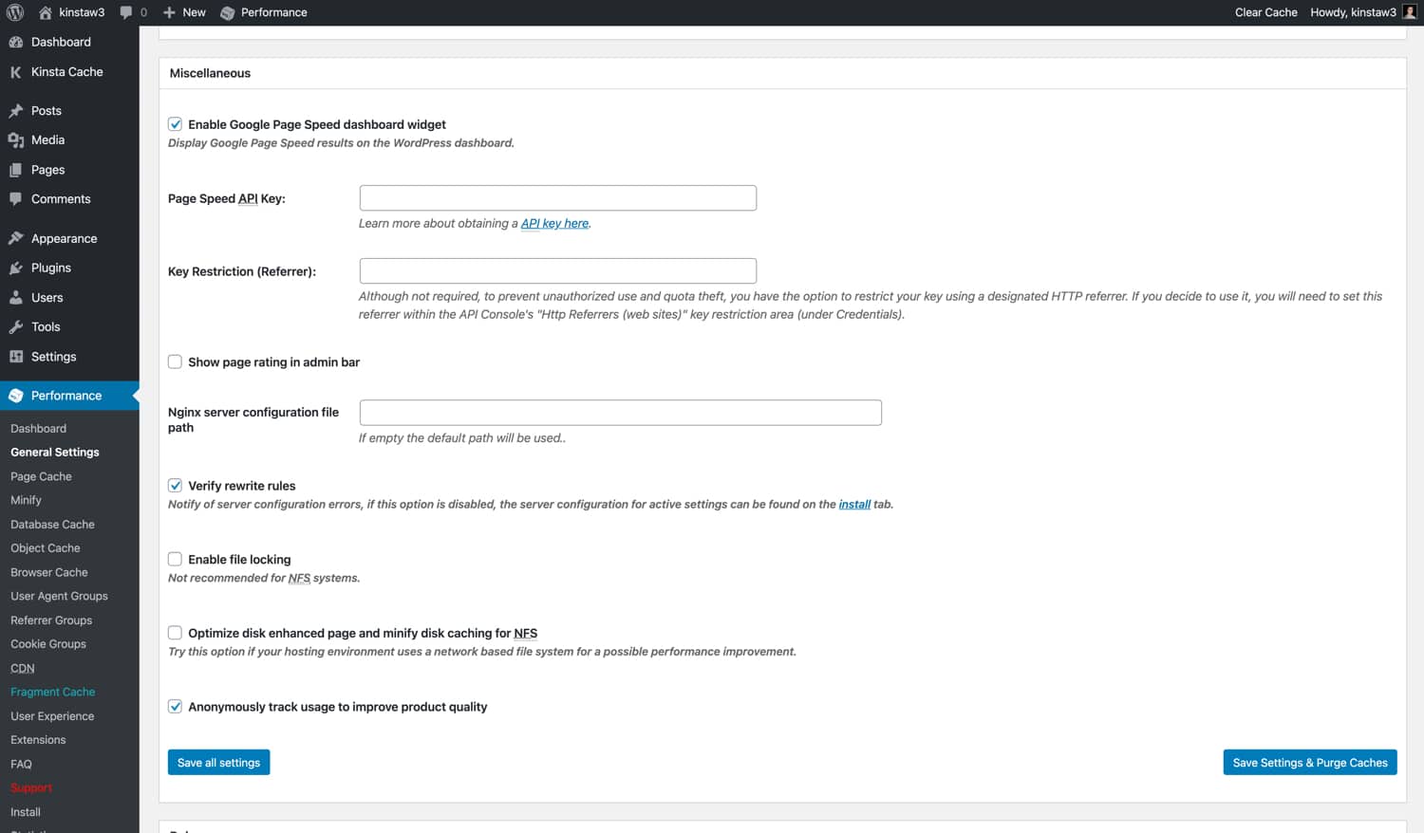Click the Save Settings & Purge Caches button

point(1310,762)
